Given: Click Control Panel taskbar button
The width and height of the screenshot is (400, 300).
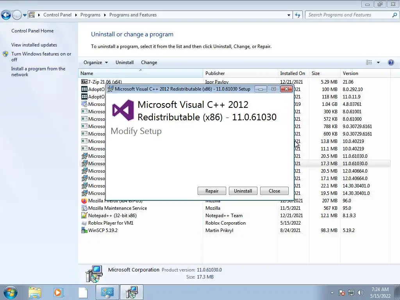Looking at the screenshot, I should point(107,292).
